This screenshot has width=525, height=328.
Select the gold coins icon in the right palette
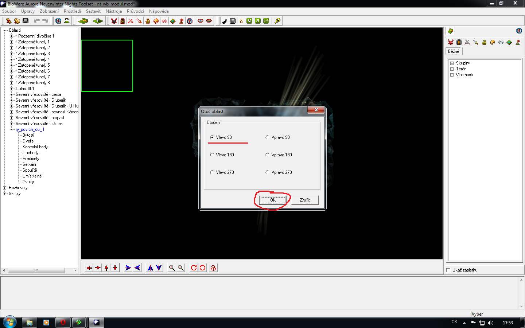[x=484, y=42]
